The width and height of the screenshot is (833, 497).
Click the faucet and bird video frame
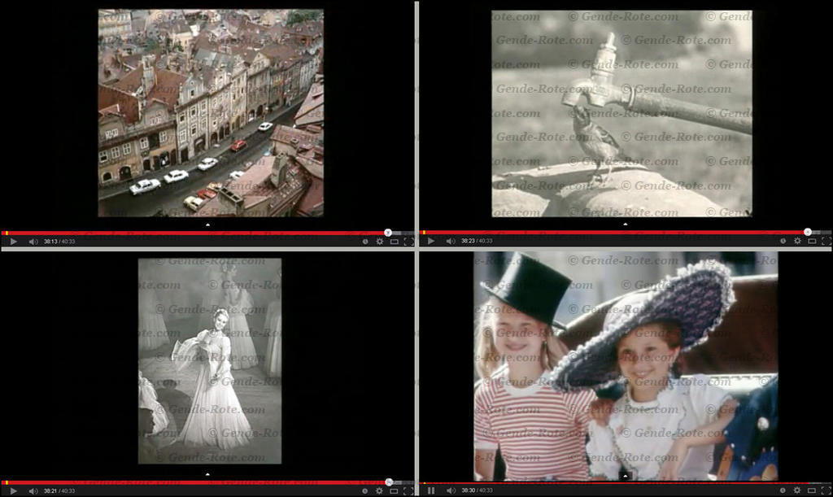[x=621, y=114]
